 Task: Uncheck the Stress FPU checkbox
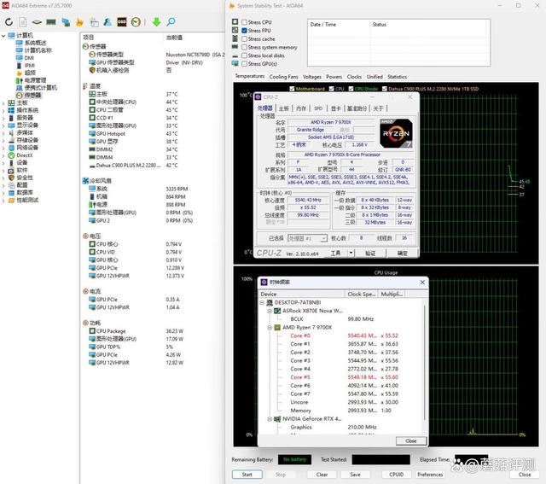point(245,31)
